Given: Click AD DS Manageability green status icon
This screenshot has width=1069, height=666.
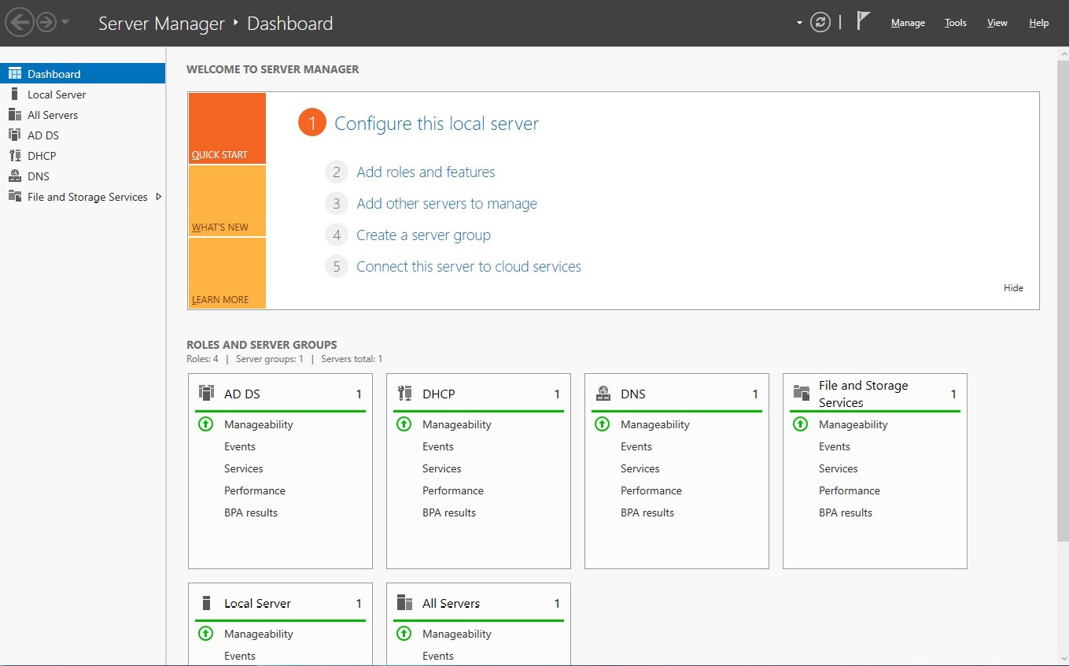Looking at the screenshot, I should [205, 424].
